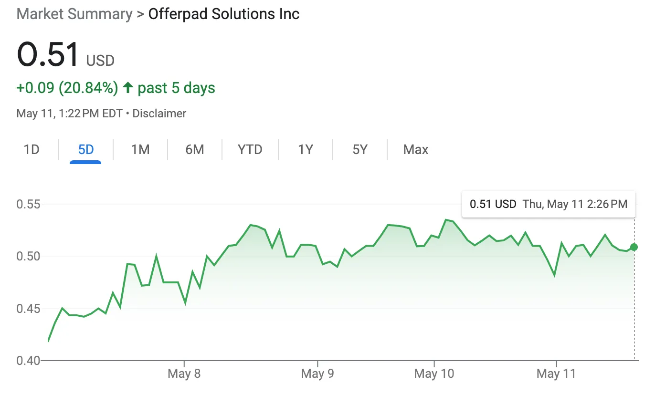655x394 pixels.
Task: Switch to the 1Y range tab
Action: pyautogui.click(x=306, y=150)
